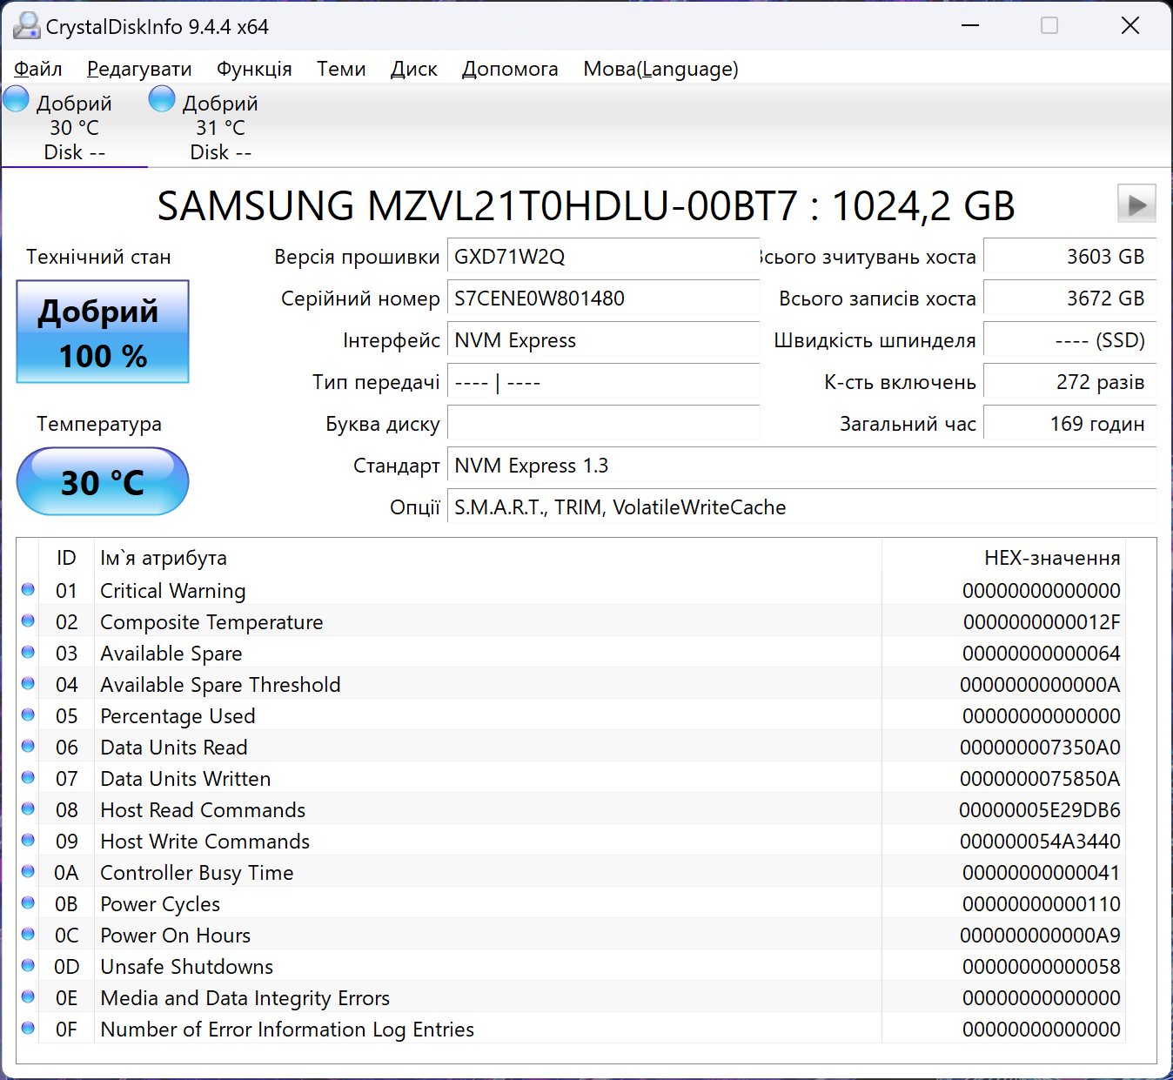Open the Редагувати menu
This screenshot has width=1173, height=1080.
pos(139,69)
